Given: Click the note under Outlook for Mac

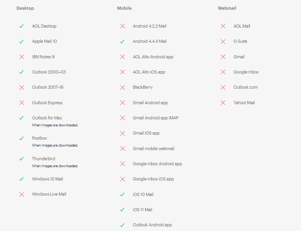Looking at the screenshot, I should point(55,125).
